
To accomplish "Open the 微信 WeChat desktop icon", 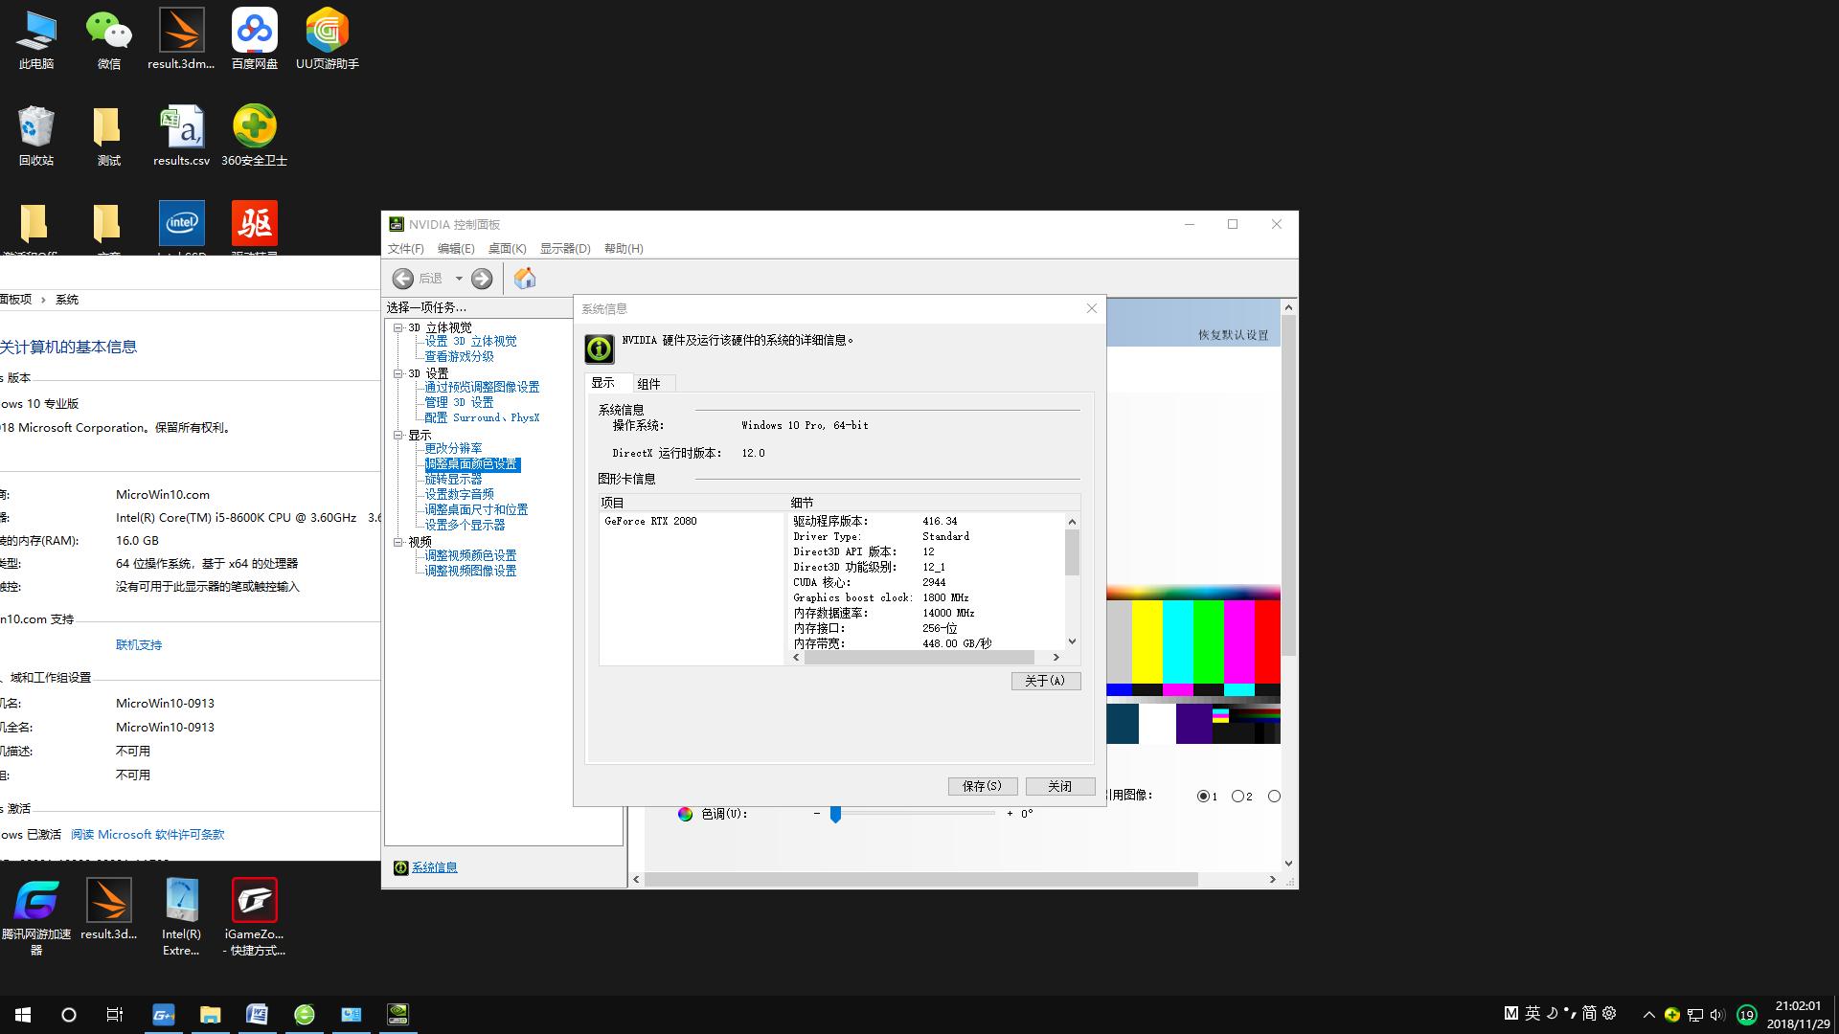I will coord(108,32).
